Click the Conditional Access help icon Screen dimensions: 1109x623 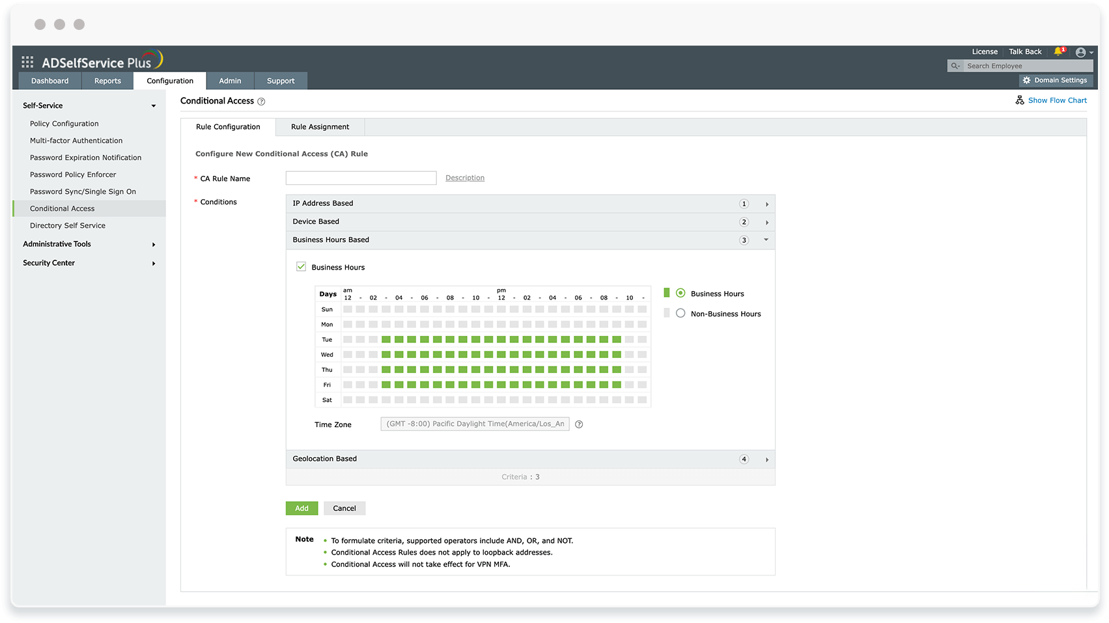click(261, 101)
